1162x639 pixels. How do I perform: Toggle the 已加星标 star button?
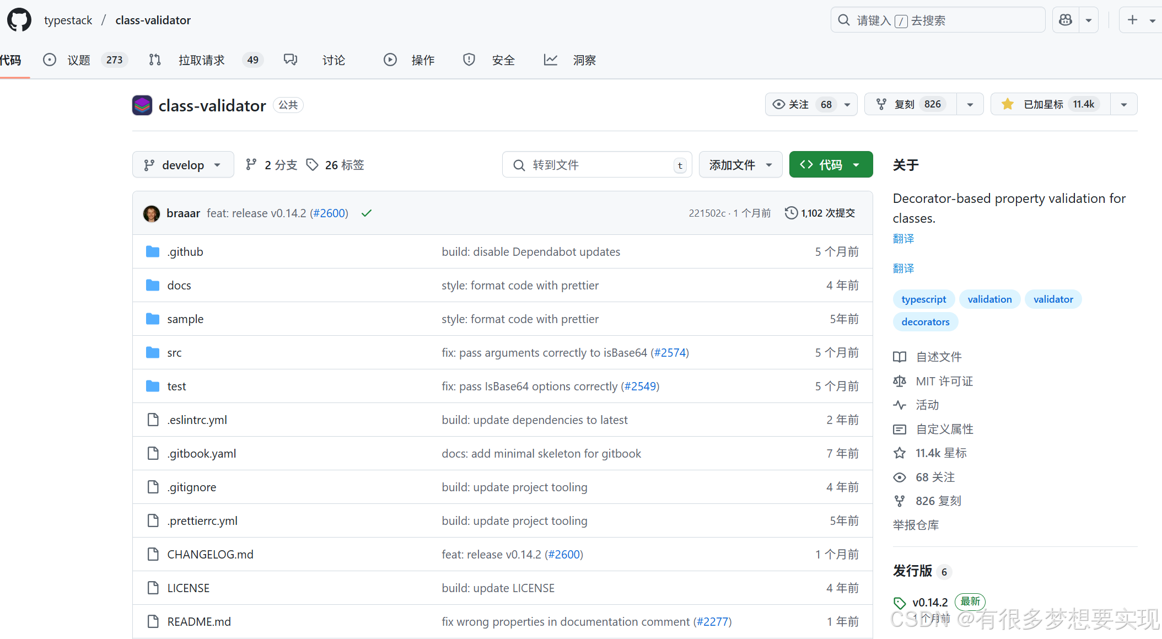[1050, 104]
